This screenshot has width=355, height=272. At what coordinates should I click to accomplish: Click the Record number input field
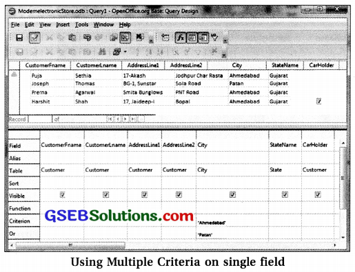[40, 119]
